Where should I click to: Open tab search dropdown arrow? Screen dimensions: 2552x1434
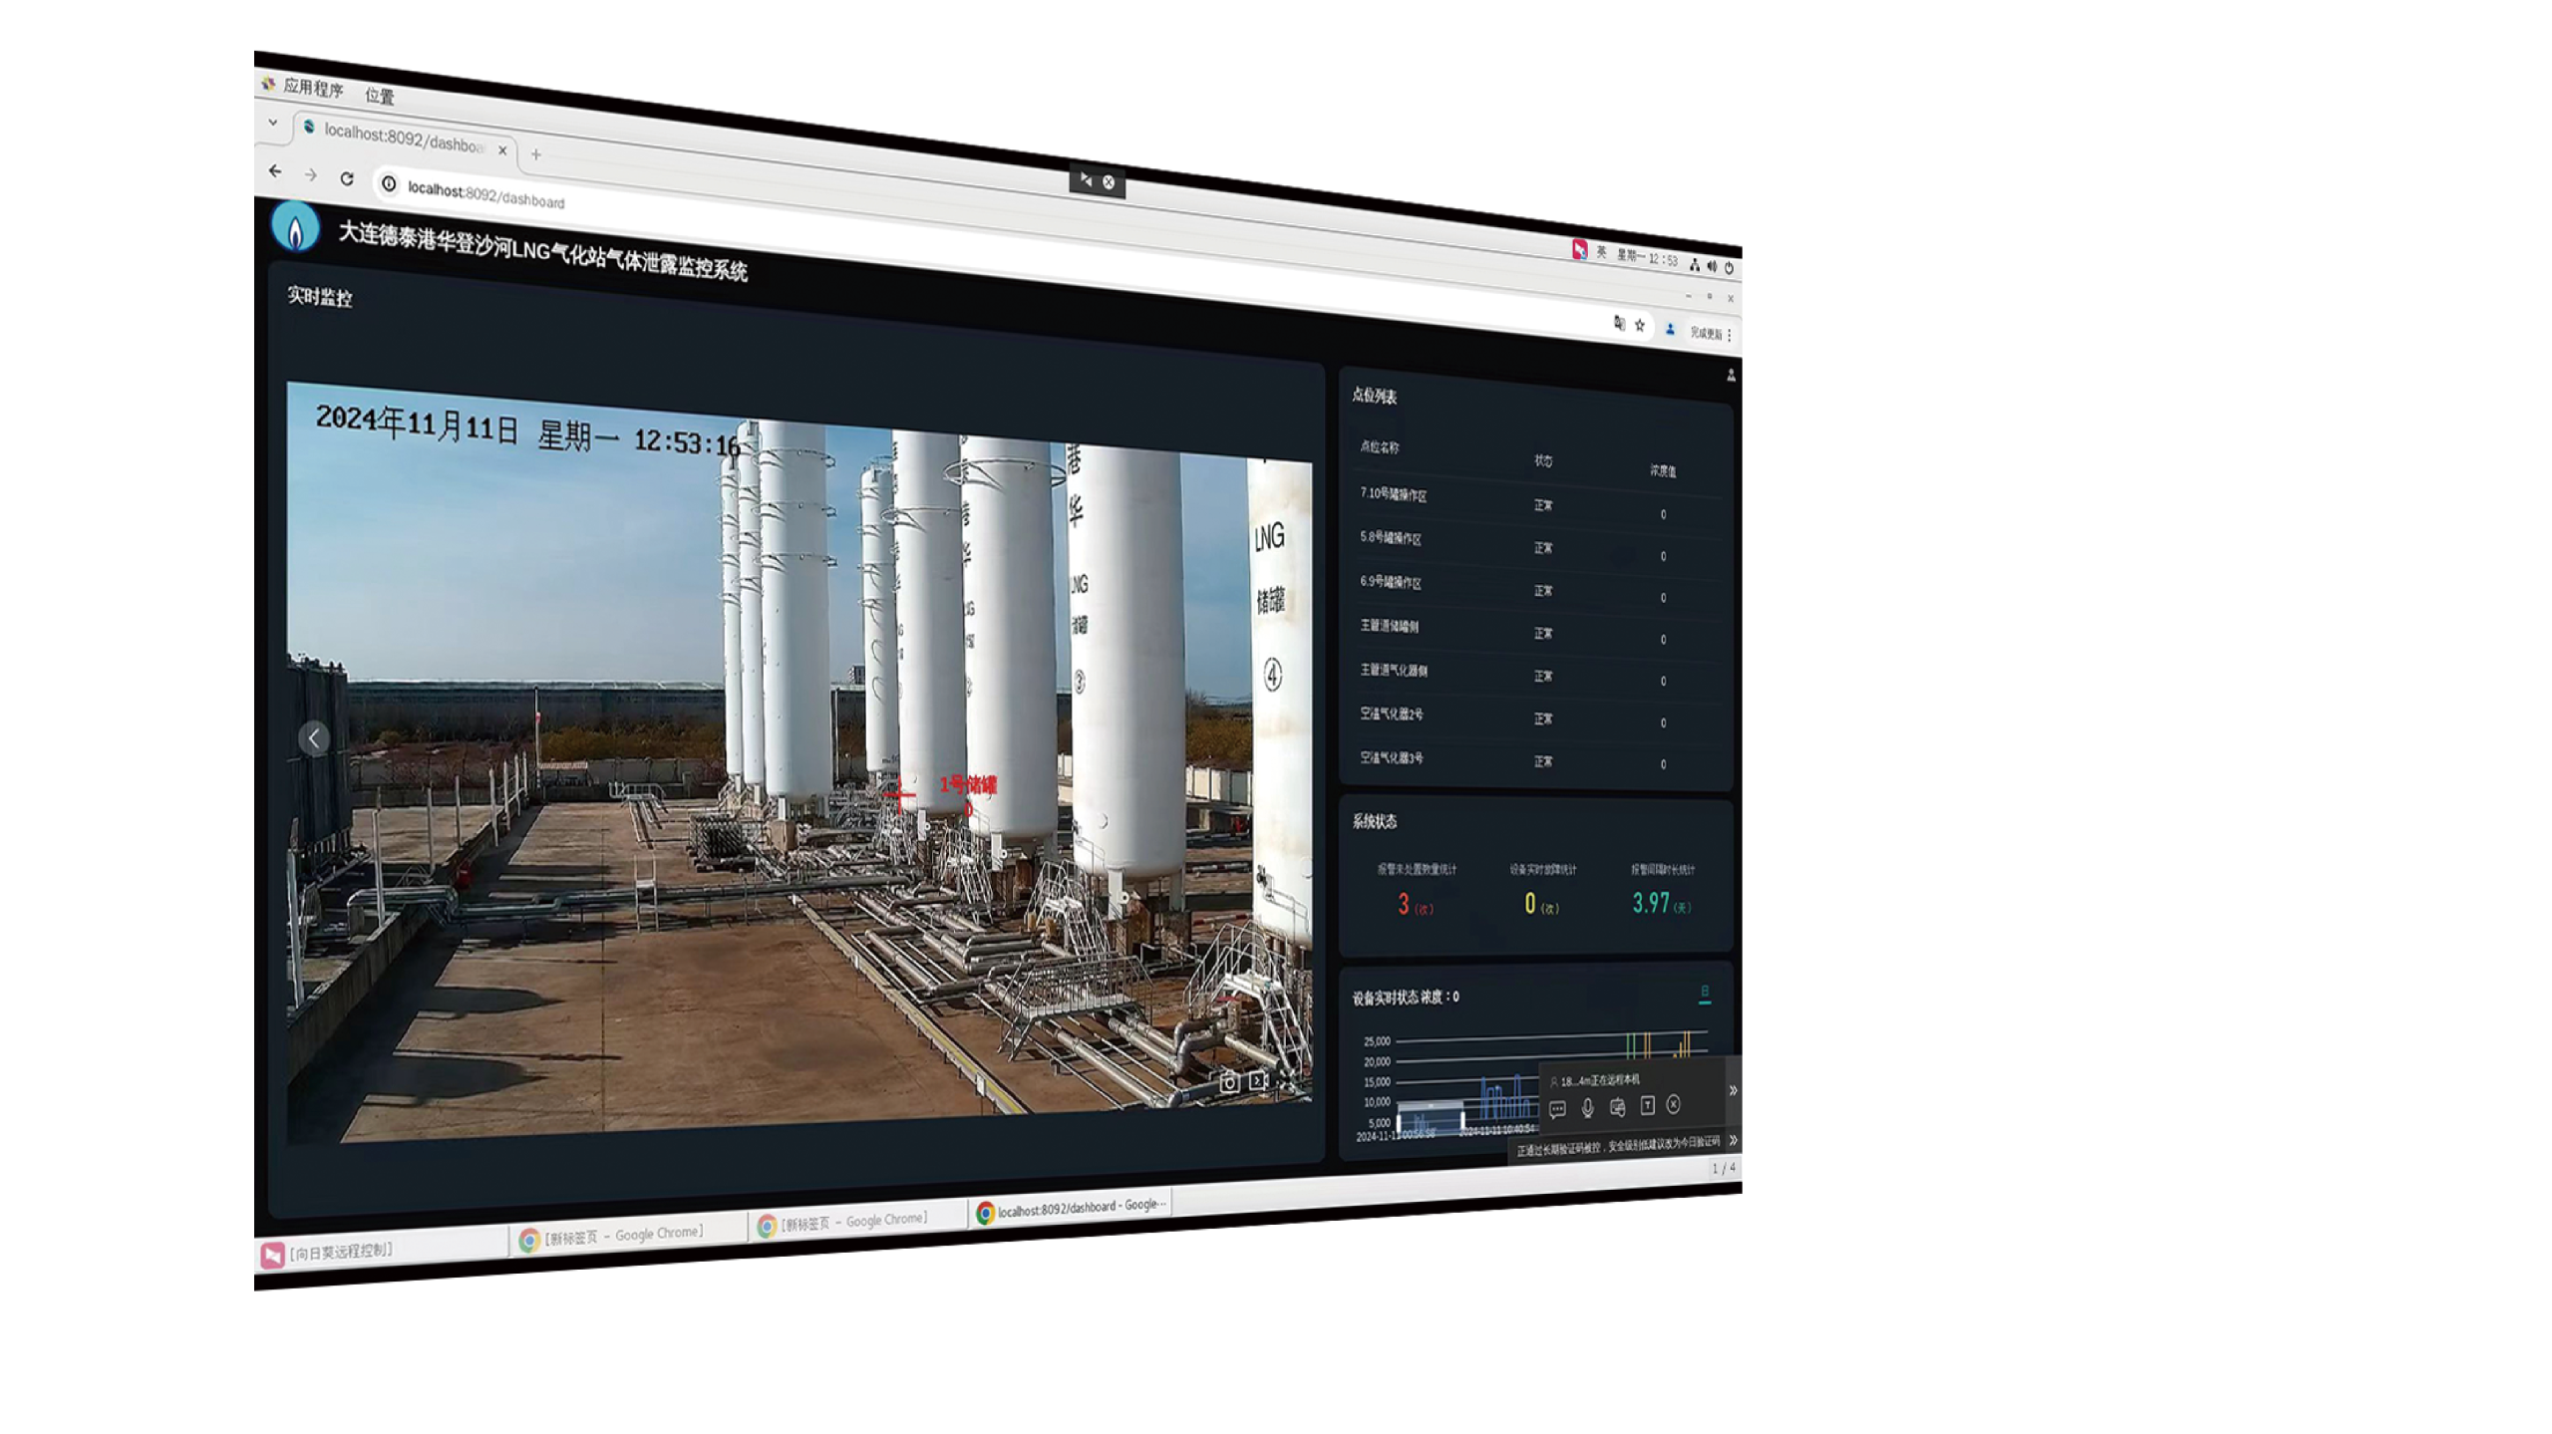pos(273,123)
